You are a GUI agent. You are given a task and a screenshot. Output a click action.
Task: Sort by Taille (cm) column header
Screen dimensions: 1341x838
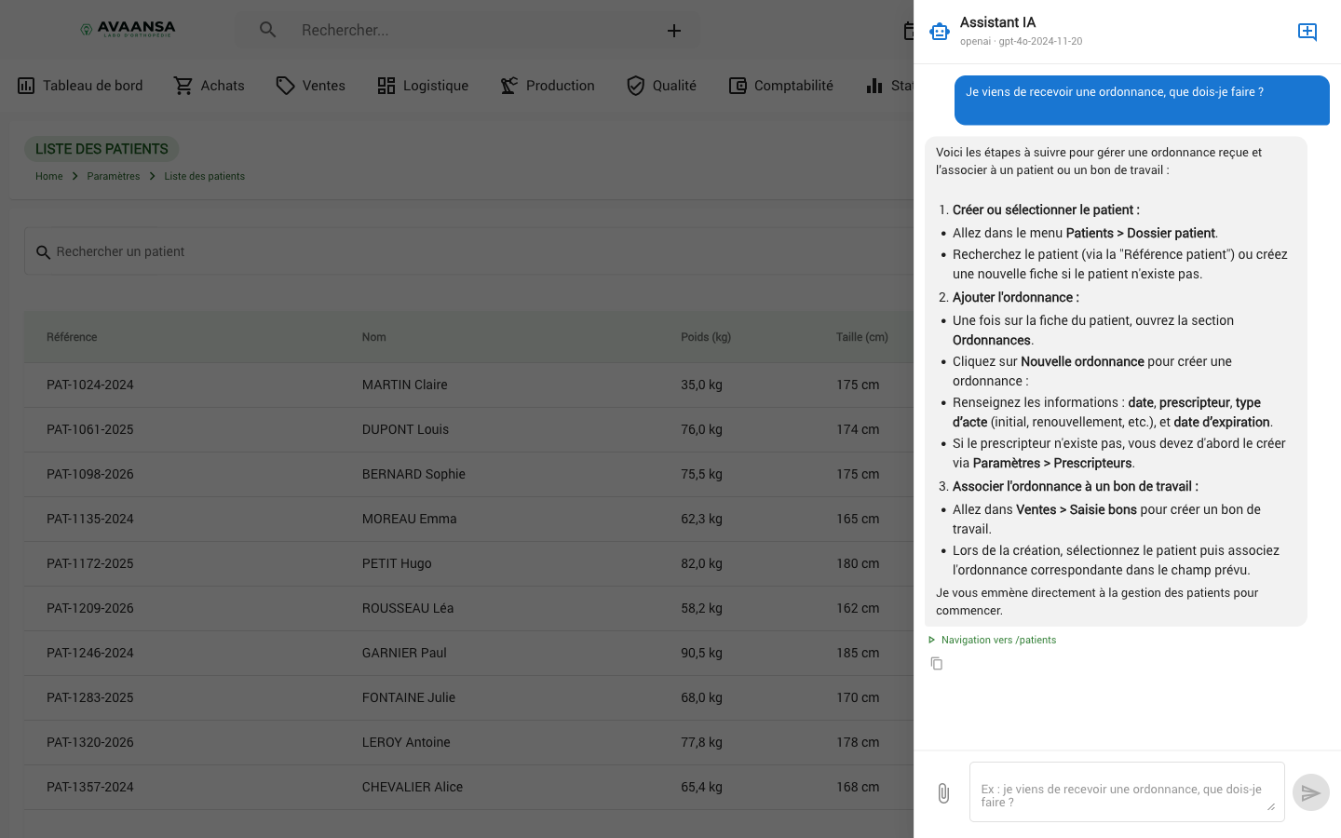coord(862,337)
